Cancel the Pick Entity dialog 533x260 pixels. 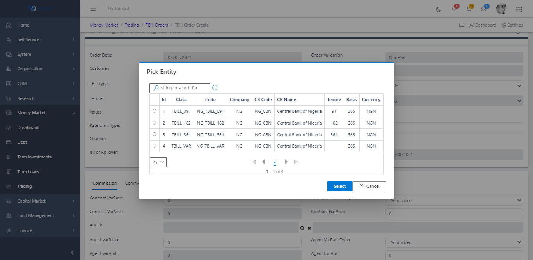pyautogui.click(x=369, y=186)
